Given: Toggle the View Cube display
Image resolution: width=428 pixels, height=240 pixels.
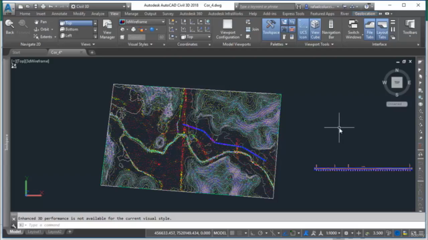Looking at the screenshot, I should [x=315, y=29].
